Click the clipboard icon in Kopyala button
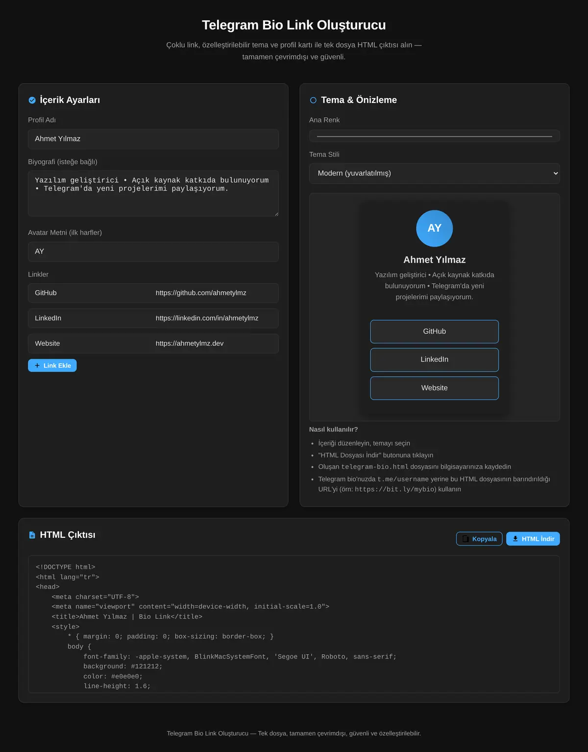Image resolution: width=588 pixels, height=752 pixels. click(465, 539)
